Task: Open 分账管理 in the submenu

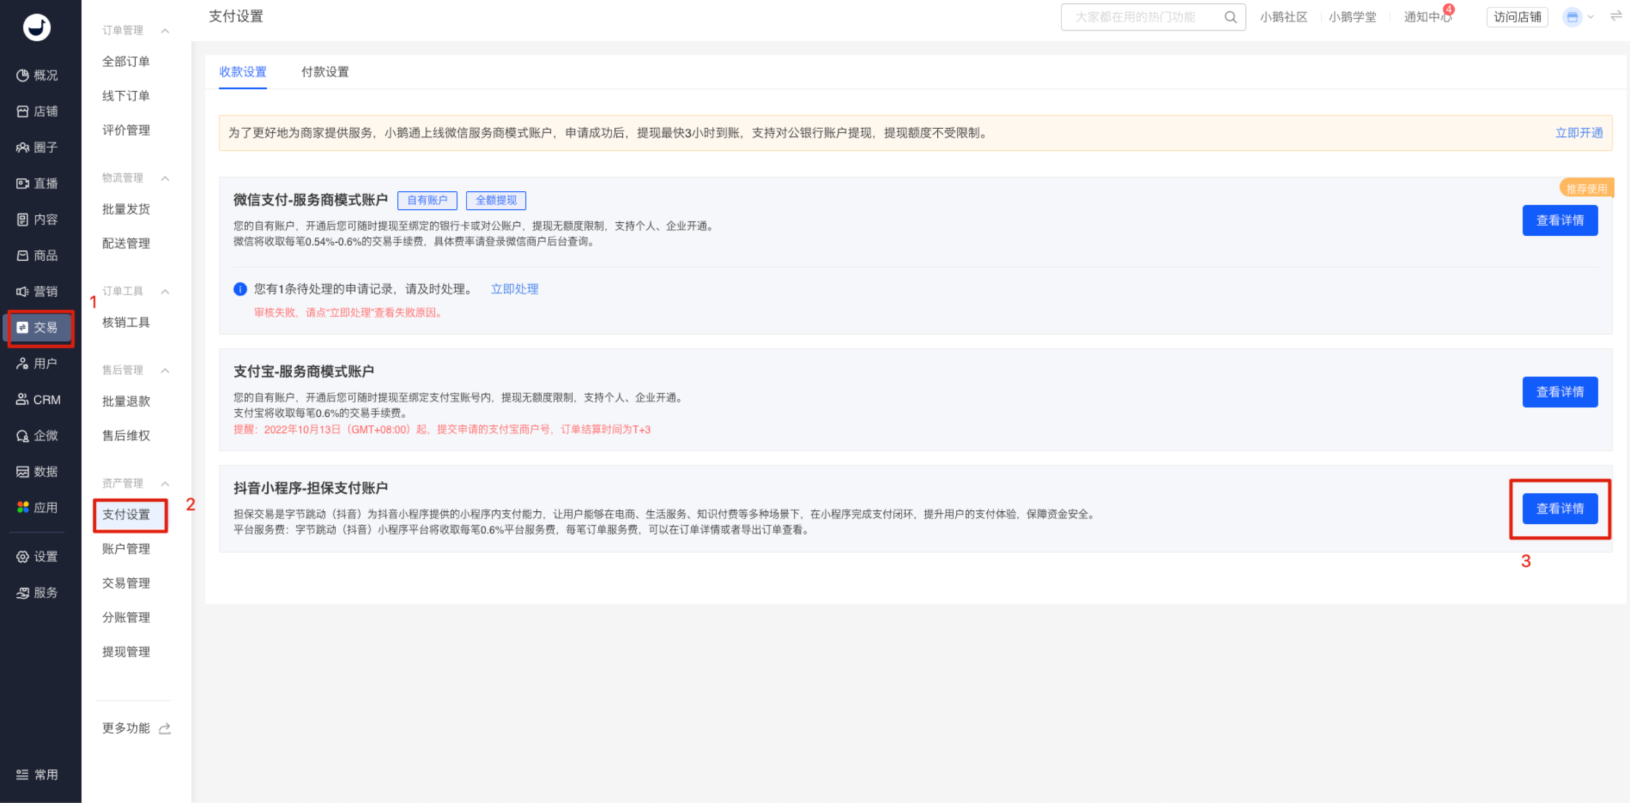Action: 126,618
